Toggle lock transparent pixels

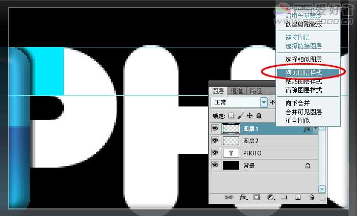pos(231,116)
